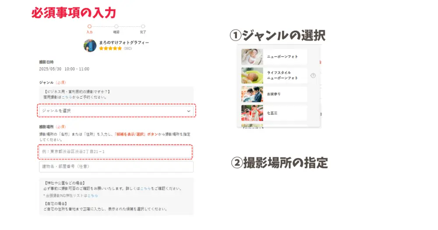This screenshot has width=438, height=230.
Task: Open こちら link for commercial shooting
Action: (67, 97)
